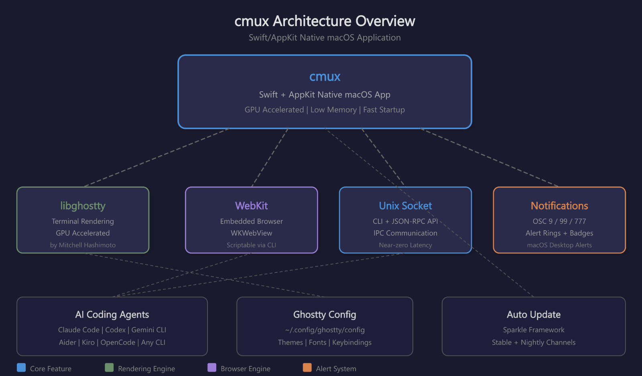
Task: Click the cmux app node at the top
Action: tap(325, 91)
